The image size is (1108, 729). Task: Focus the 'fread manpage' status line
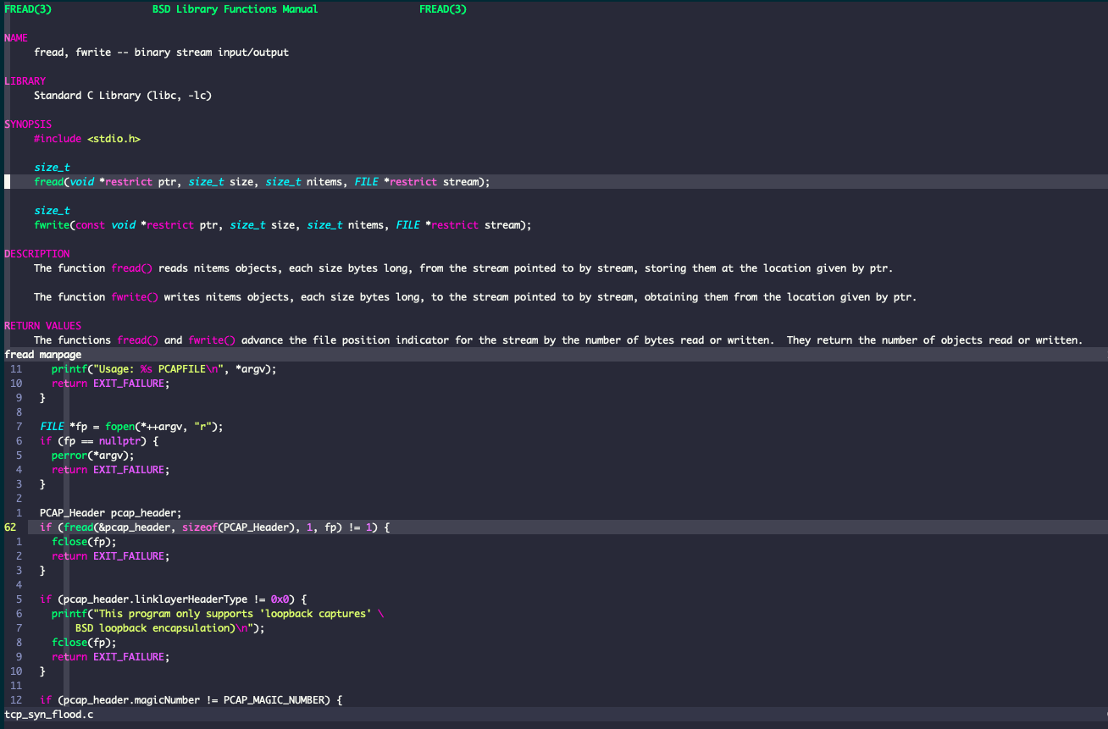(43, 355)
